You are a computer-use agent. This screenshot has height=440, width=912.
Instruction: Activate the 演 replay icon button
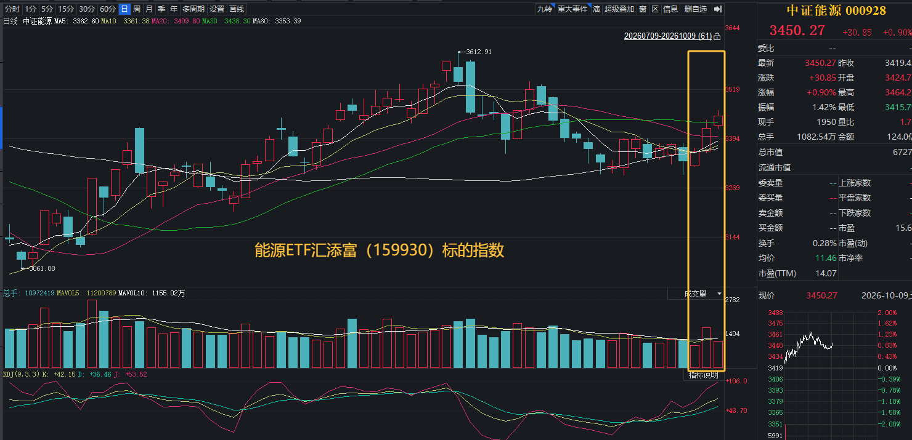click(x=596, y=9)
